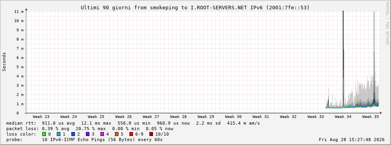Click the magenta loss 4 swatch

[x=102, y=134]
